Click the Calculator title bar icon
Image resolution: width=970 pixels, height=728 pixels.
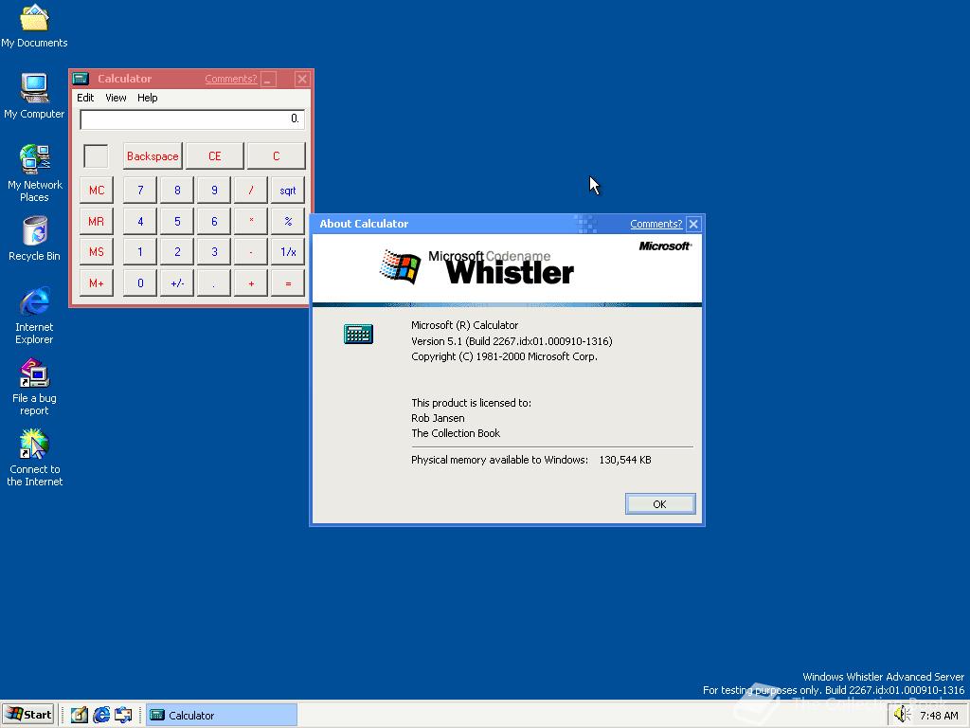(x=81, y=79)
